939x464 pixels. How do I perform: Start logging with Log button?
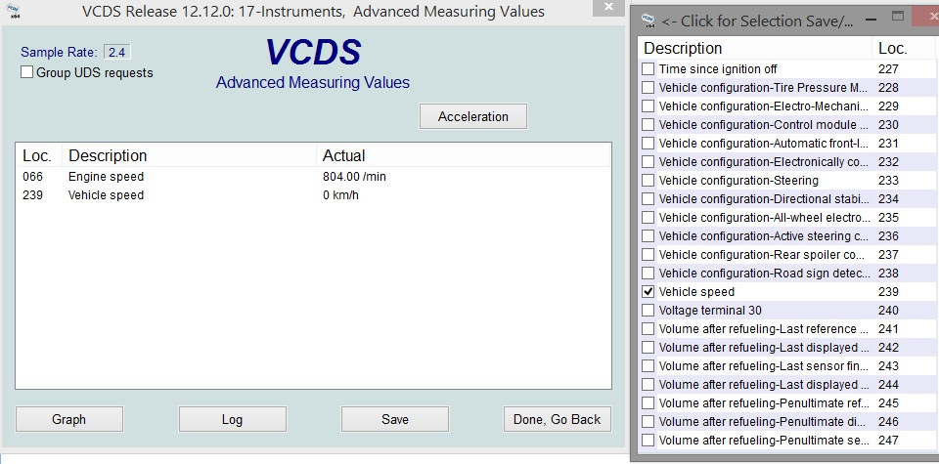pyautogui.click(x=232, y=419)
